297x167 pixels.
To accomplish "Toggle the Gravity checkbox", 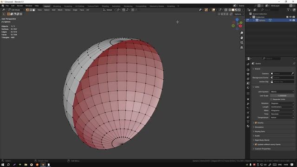I will pyautogui.click(x=256, y=122).
